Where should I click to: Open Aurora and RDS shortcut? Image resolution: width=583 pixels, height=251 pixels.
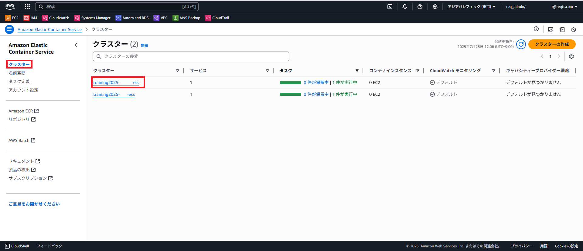[132, 18]
